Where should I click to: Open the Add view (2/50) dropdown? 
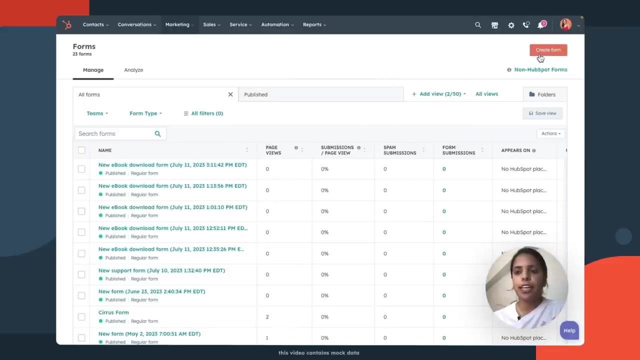439,94
